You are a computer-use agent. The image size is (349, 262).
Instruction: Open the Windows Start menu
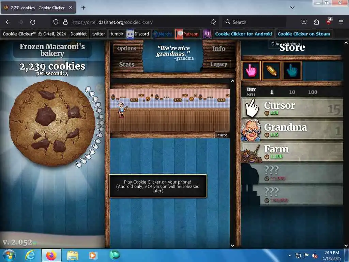pyautogui.click(x=9, y=255)
